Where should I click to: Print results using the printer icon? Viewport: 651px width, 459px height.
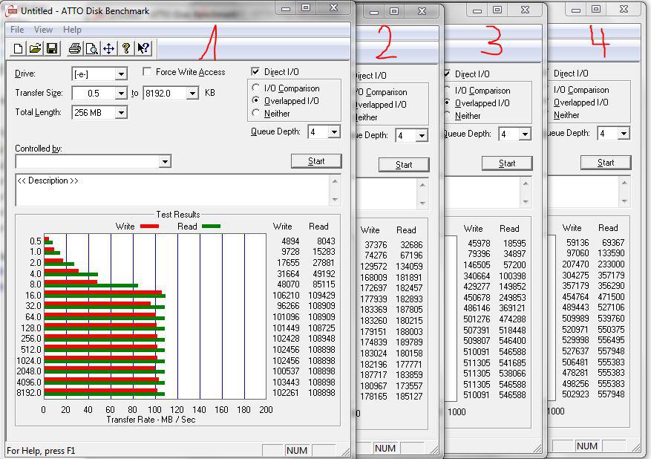[75, 48]
